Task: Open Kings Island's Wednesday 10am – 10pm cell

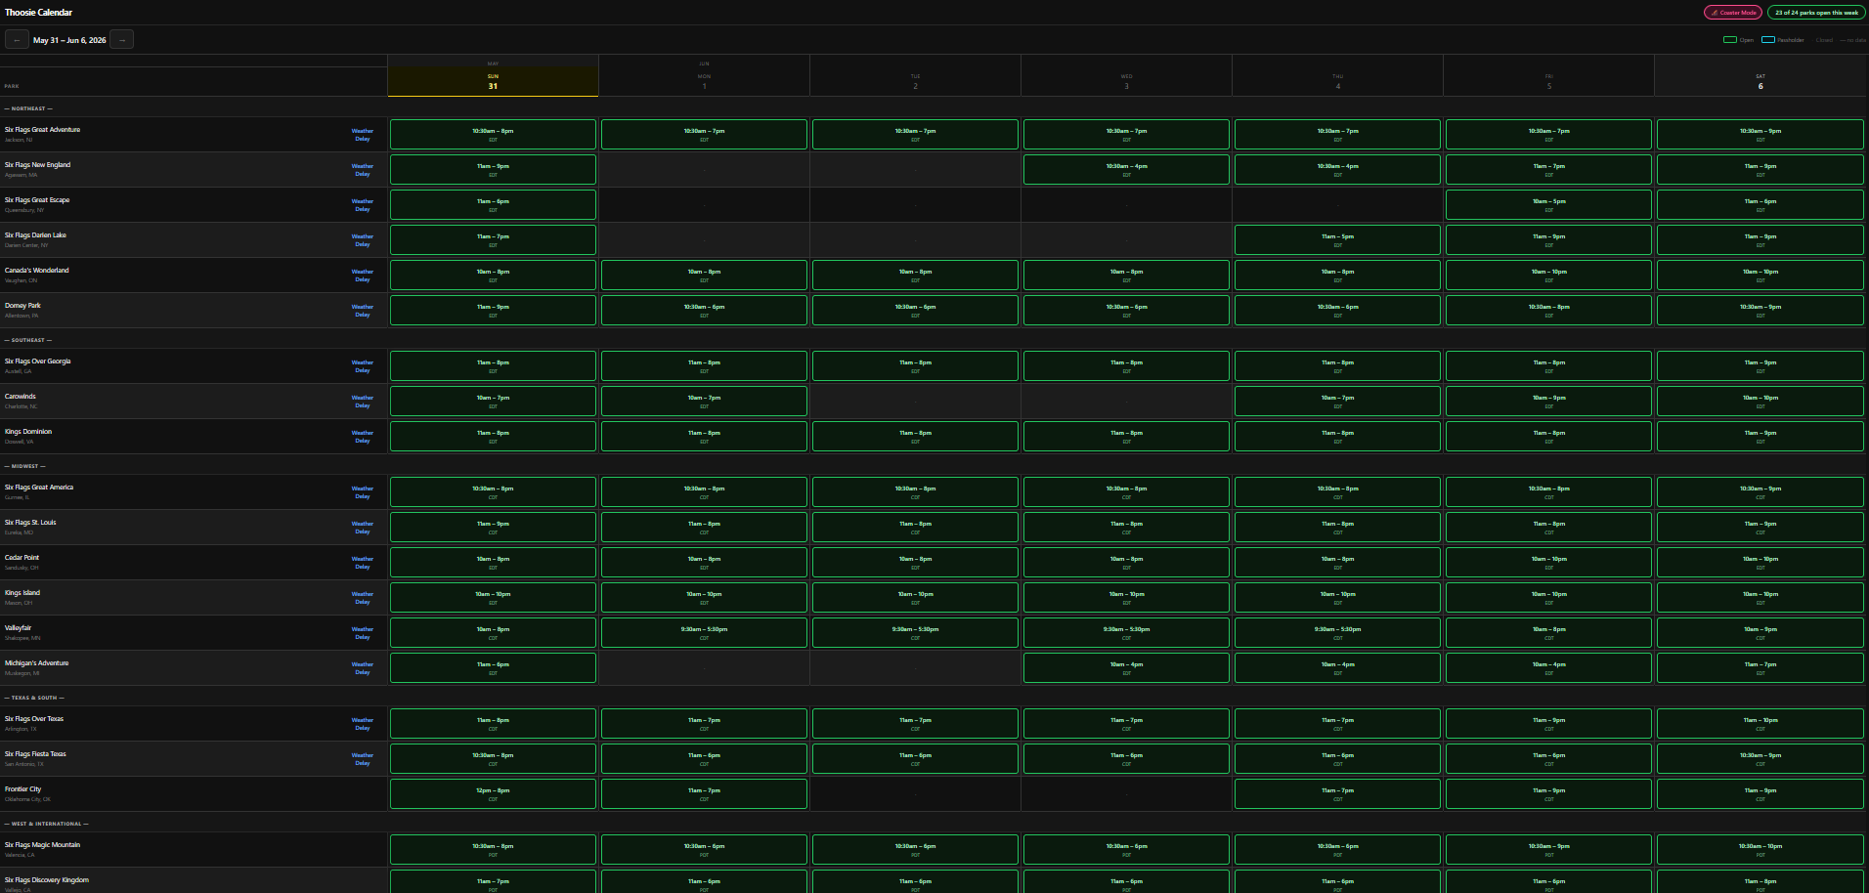Action: (x=1126, y=598)
